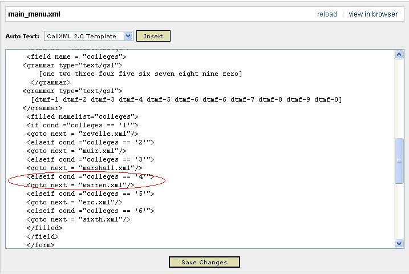
Task: Click the closing </form> tag line
Action: (41, 245)
